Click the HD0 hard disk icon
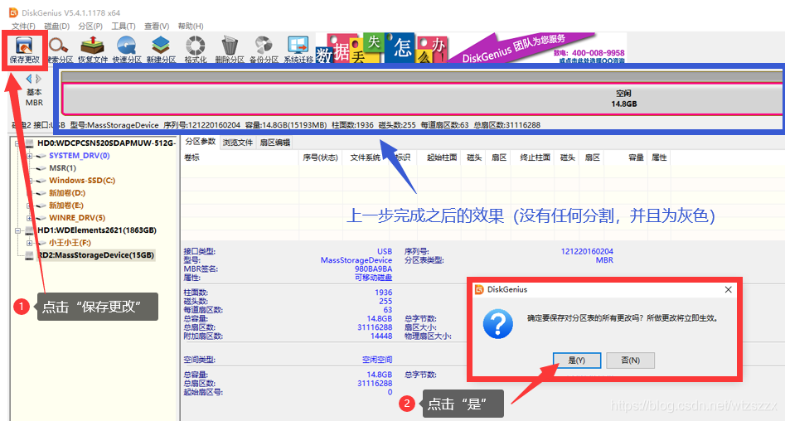This screenshot has height=421, width=785. (29, 143)
